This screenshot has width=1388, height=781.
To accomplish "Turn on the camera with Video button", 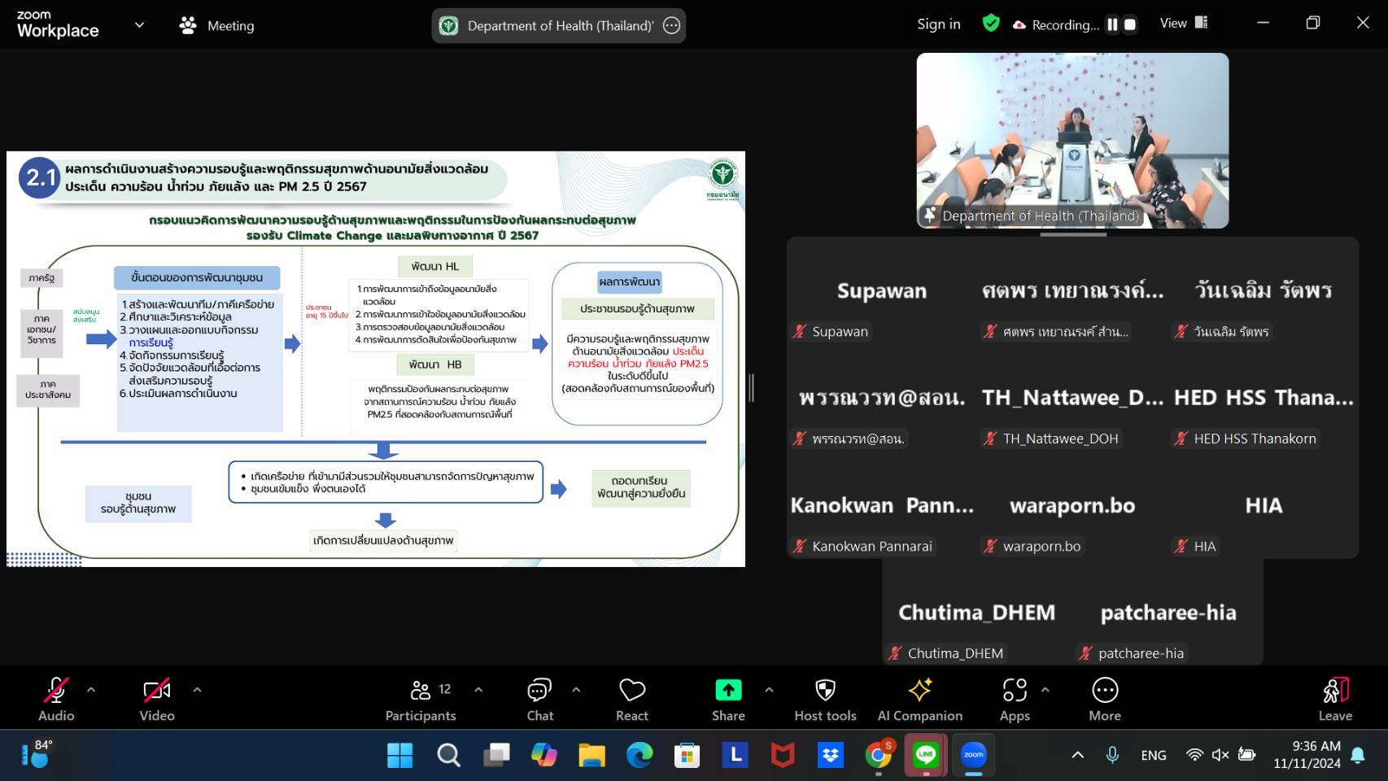I will [156, 700].
